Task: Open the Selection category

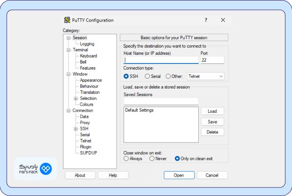Action: (x=88, y=98)
